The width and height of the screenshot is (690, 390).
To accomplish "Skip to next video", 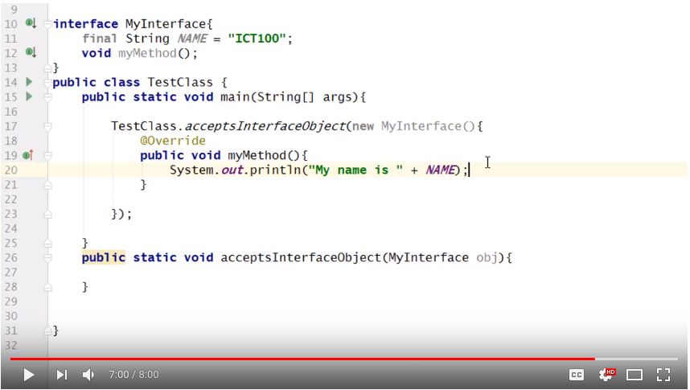I will point(62,375).
